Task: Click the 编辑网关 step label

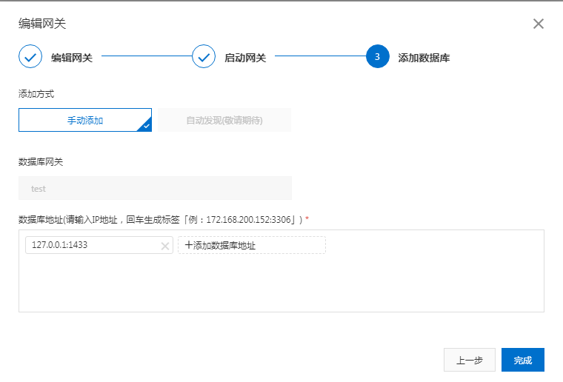Action: [72, 58]
